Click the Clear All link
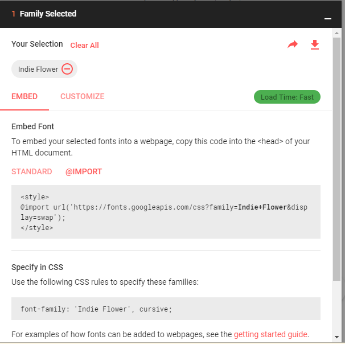The width and height of the screenshot is (345, 344). point(84,46)
